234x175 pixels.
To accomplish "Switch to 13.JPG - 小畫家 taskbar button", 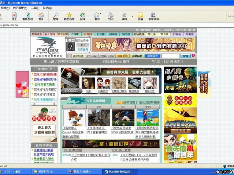I will click(16, 172).
